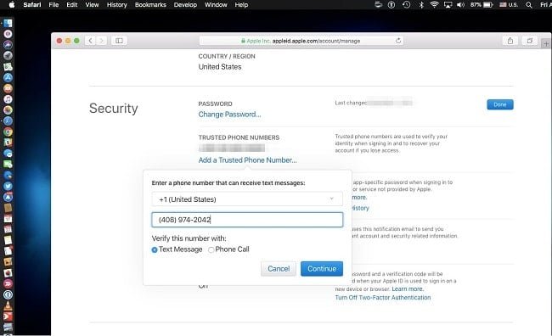This screenshot has width=552, height=336.
Task: Open Learn more link near Two-Factor text
Action: pos(408,288)
